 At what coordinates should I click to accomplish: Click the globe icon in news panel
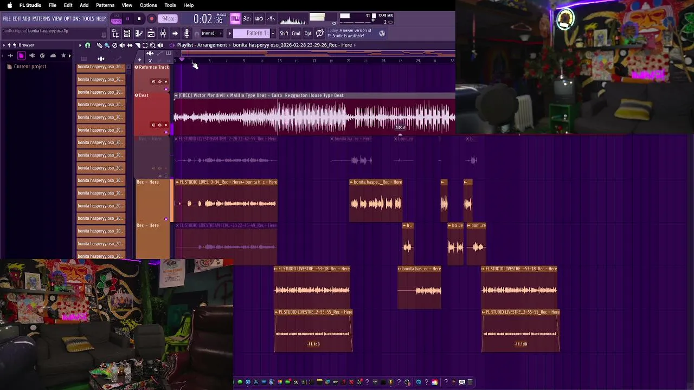pyautogui.click(x=382, y=34)
